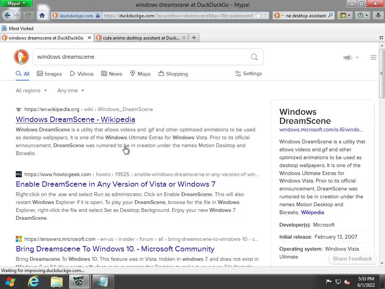Screen dimensions: 385x289
Task: Click the text "Initial release:"
Action: 296,237
